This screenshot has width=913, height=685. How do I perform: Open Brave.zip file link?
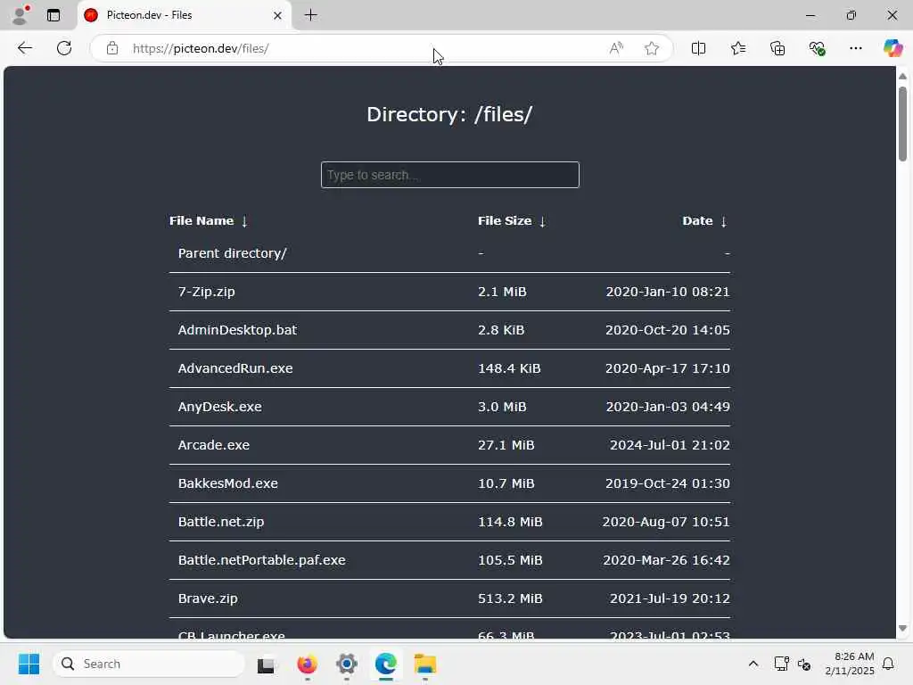pos(208,598)
